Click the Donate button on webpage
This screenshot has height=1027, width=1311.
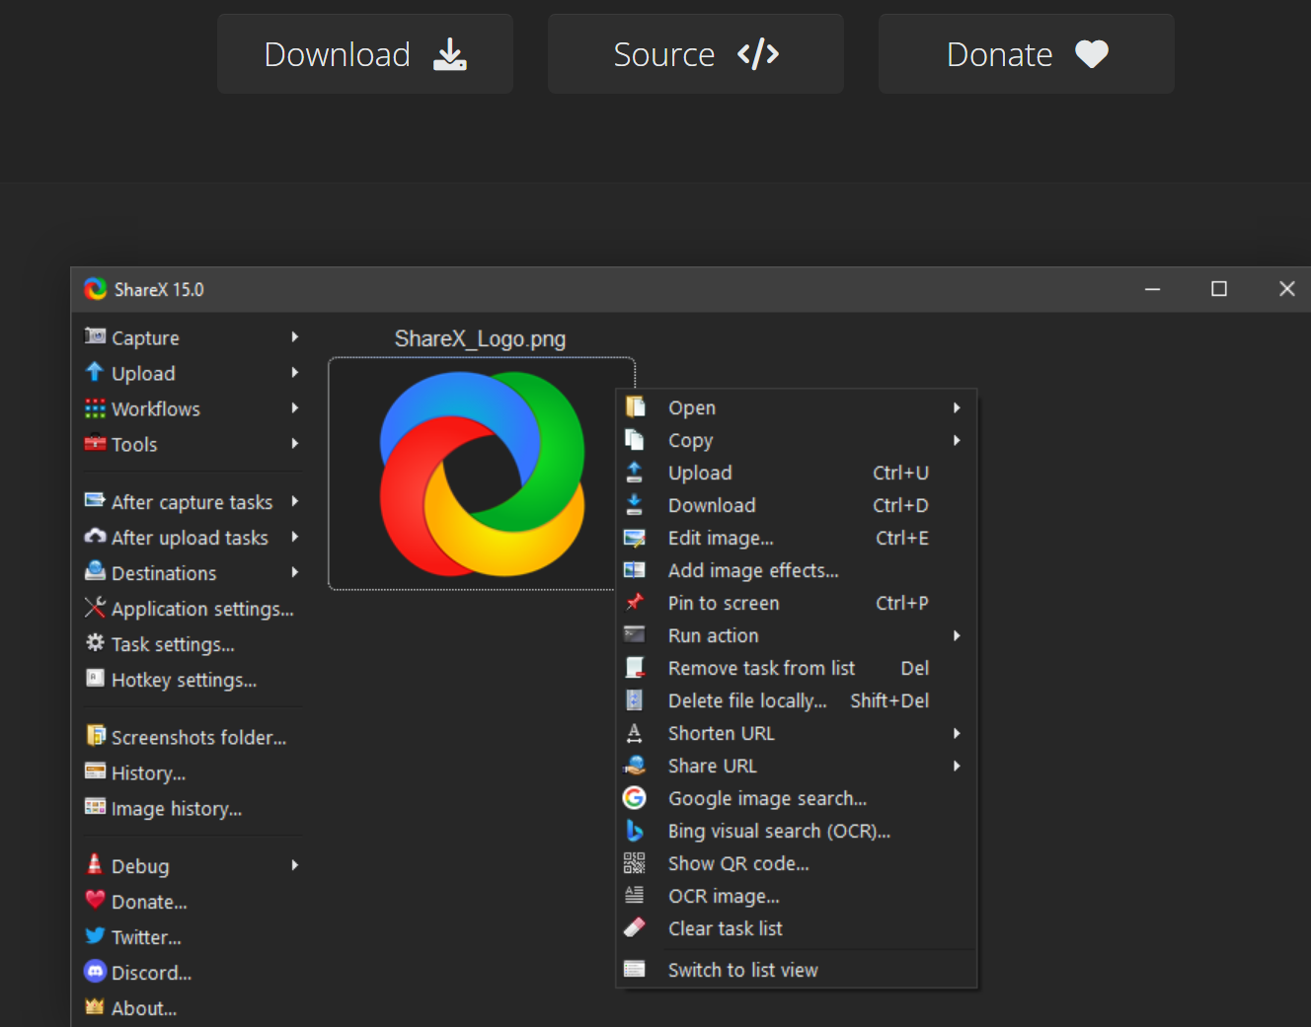(1027, 54)
